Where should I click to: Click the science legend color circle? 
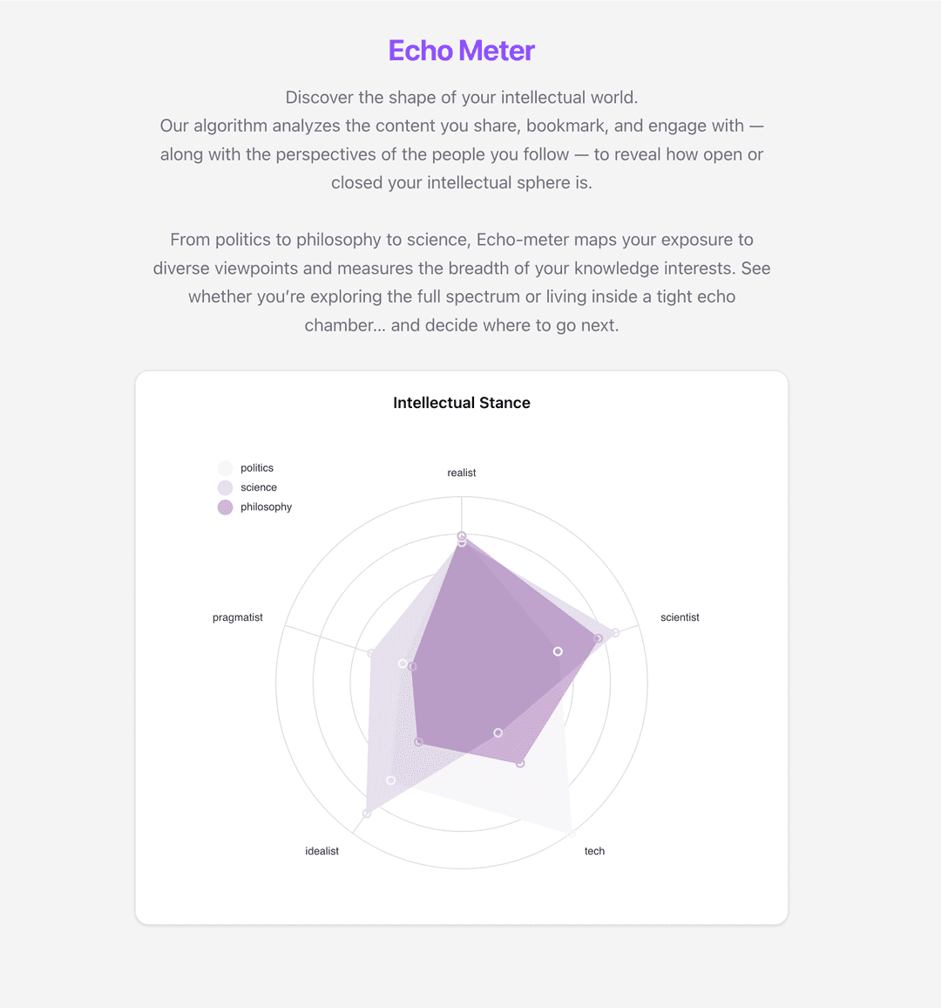click(x=226, y=487)
